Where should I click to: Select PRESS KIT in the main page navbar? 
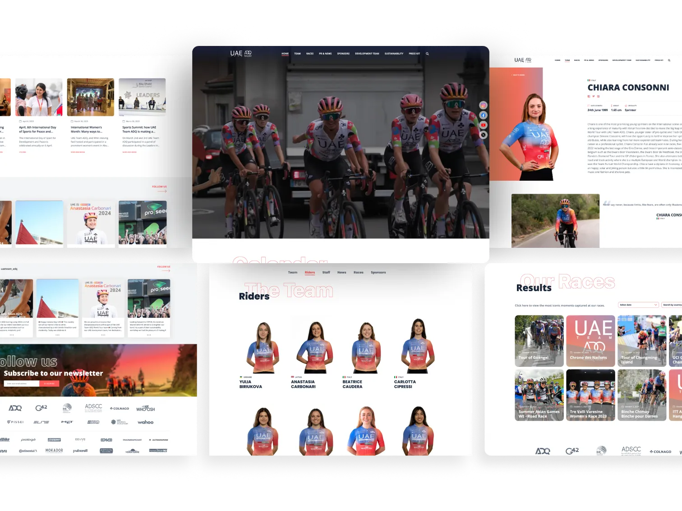414,54
